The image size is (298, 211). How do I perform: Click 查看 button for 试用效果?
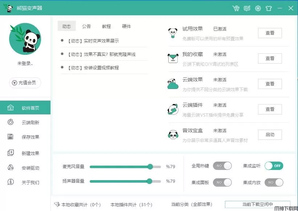click(x=270, y=33)
